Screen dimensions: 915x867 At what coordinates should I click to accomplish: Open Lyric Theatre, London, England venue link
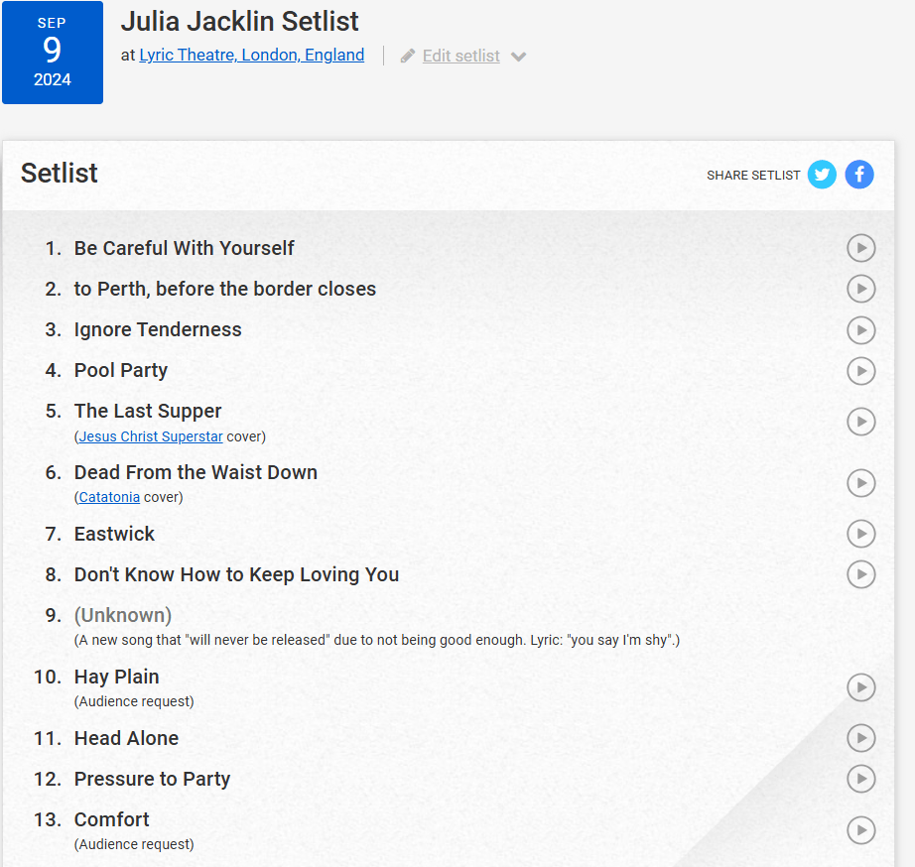(x=251, y=56)
